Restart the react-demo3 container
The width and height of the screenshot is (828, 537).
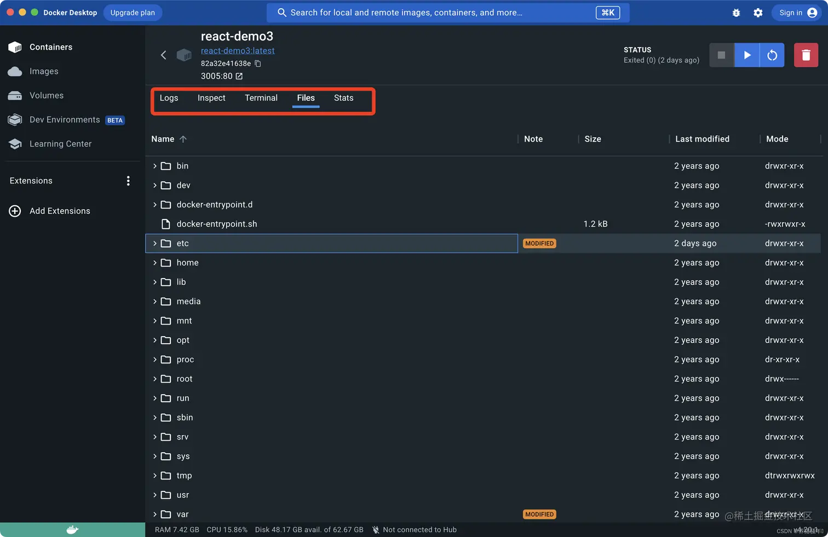[x=772, y=55]
